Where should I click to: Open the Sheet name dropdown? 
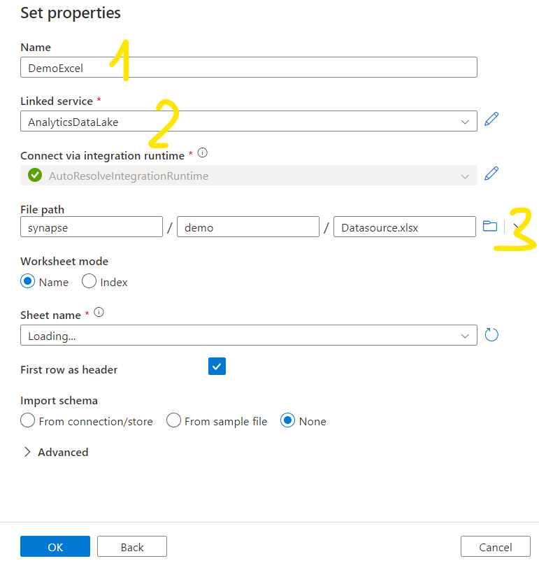click(x=248, y=336)
